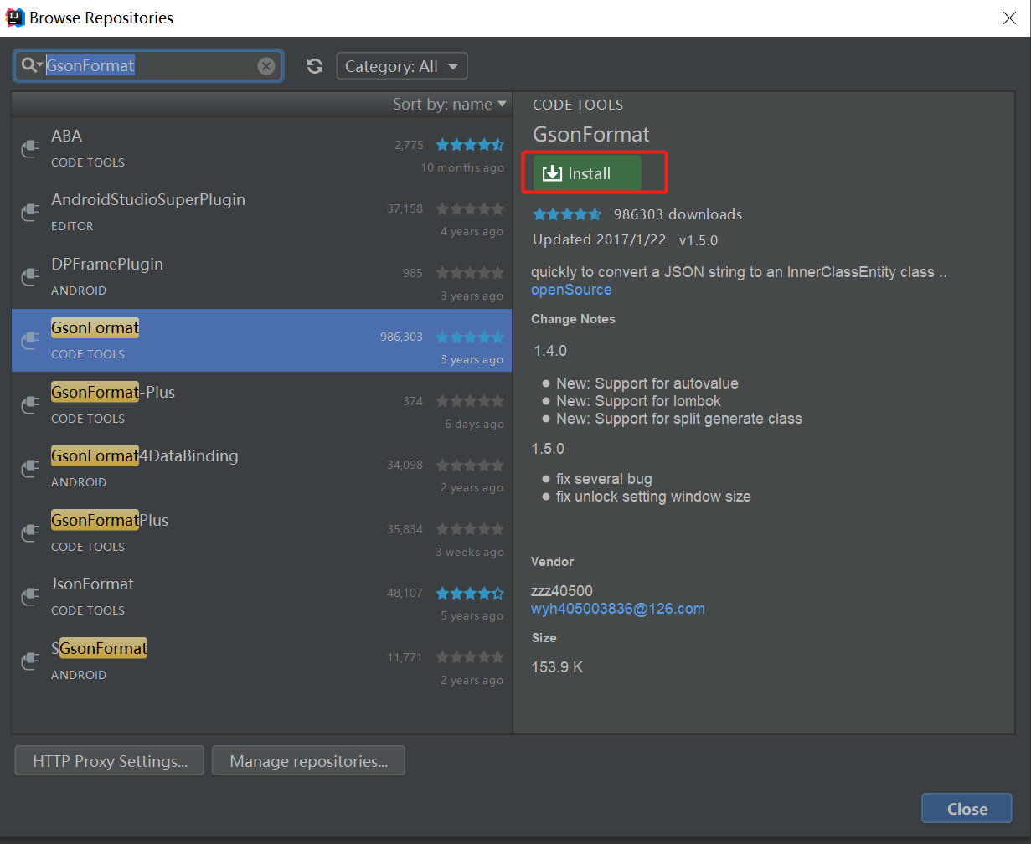Click the plug icon beside JsonFormat
The image size is (1031, 844).
[30, 597]
